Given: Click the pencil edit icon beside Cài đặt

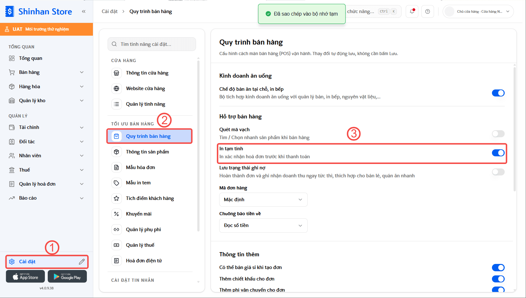Looking at the screenshot, I should coord(82,262).
